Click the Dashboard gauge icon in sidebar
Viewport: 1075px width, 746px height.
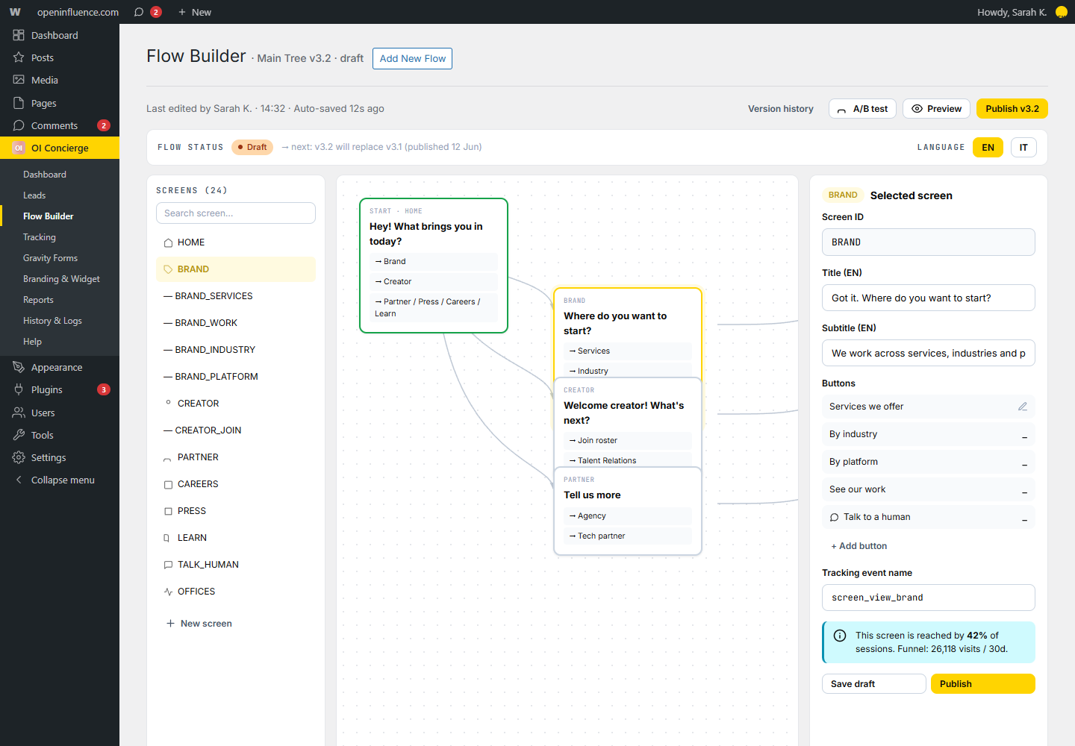coord(19,35)
